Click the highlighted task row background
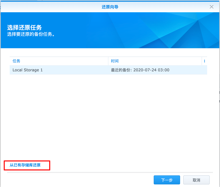Image resolution: width=220 pixels, height=187 pixels. point(75,70)
